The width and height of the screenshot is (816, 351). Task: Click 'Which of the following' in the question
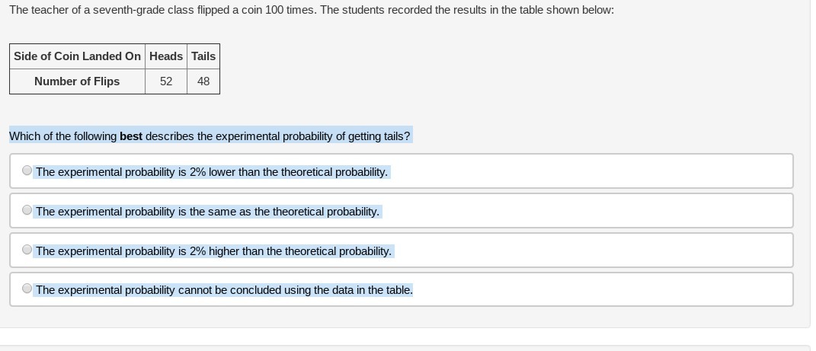pyautogui.click(x=62, y=136)
